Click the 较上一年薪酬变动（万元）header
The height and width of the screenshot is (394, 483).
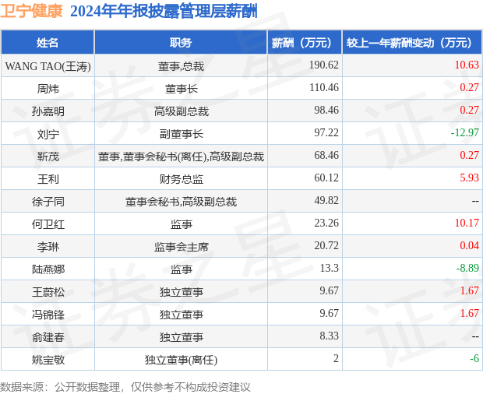tap(412, 43)
